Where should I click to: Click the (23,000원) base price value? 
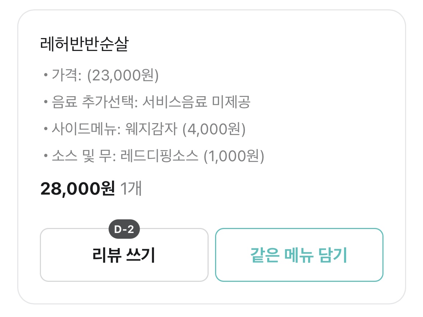(x=123, y=76)
